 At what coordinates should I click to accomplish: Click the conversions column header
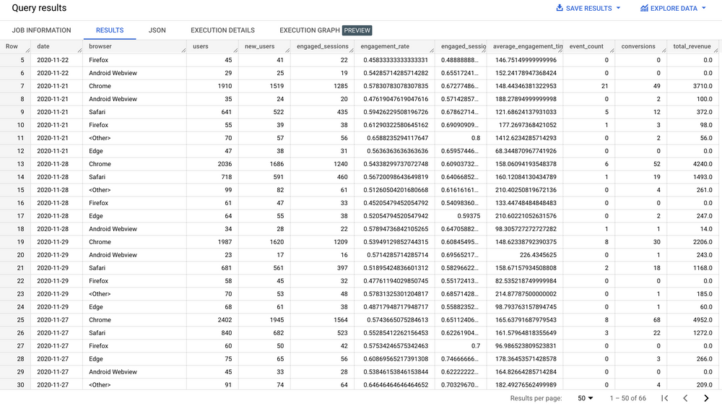pos(638,46)
